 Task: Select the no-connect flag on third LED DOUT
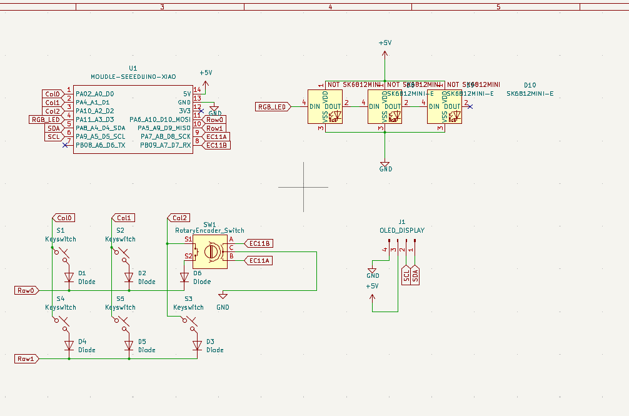[x=470, y=107]
